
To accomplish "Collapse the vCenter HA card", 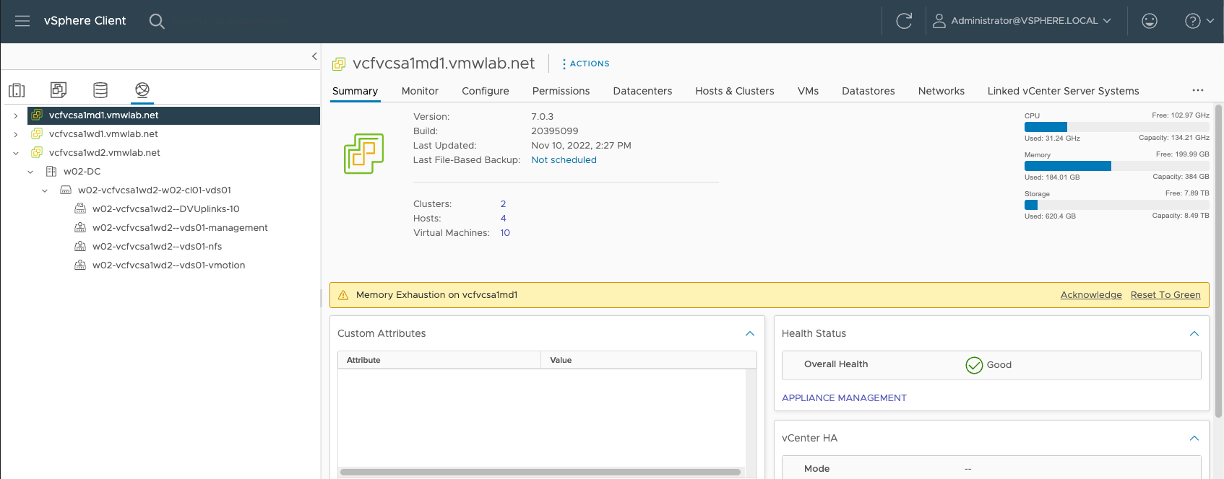I will pyautogui.click(x=1194, y=438).
